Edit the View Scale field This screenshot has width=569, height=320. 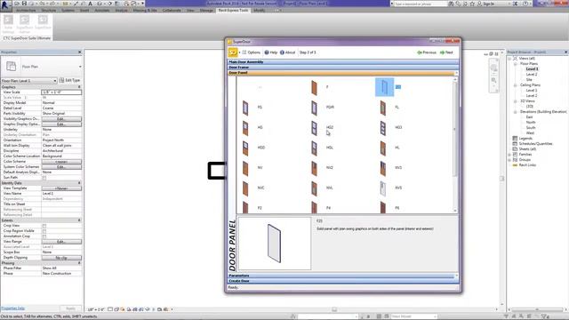pyautogui.click(x=61, y=92)
